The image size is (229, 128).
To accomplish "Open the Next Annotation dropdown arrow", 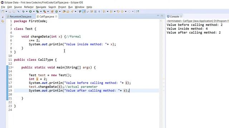I will click(108, 11).
